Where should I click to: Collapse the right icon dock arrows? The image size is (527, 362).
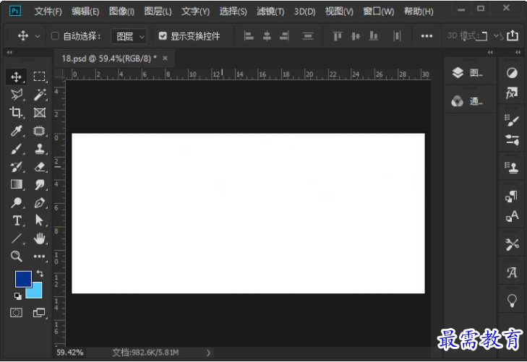pos(518,53)
